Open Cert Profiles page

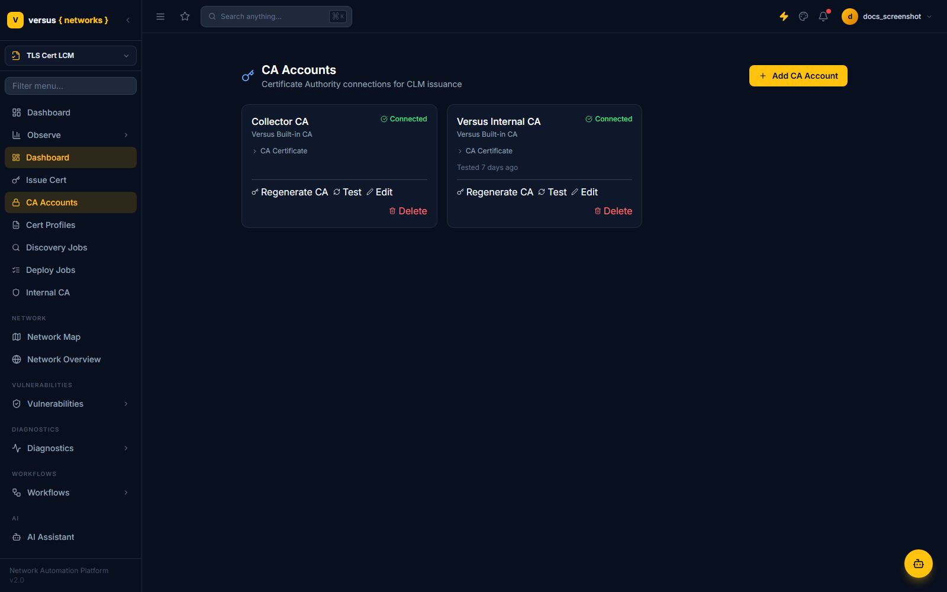coord(71,225)
